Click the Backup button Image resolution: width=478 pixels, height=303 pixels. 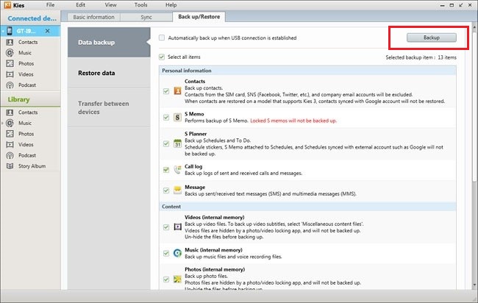[x=426, y=37]
